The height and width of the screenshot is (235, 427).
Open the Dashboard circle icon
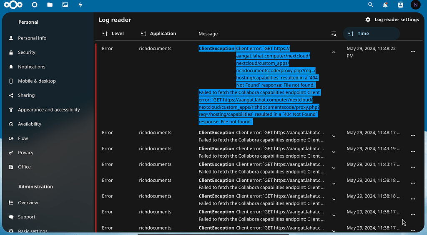click(35, 5)
